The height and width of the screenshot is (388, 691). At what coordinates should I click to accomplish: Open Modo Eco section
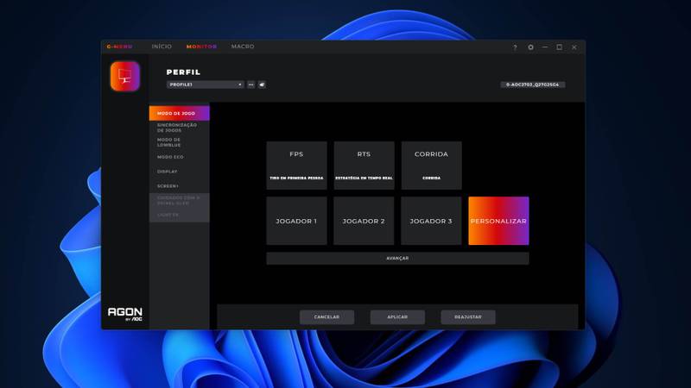(180, 157)
